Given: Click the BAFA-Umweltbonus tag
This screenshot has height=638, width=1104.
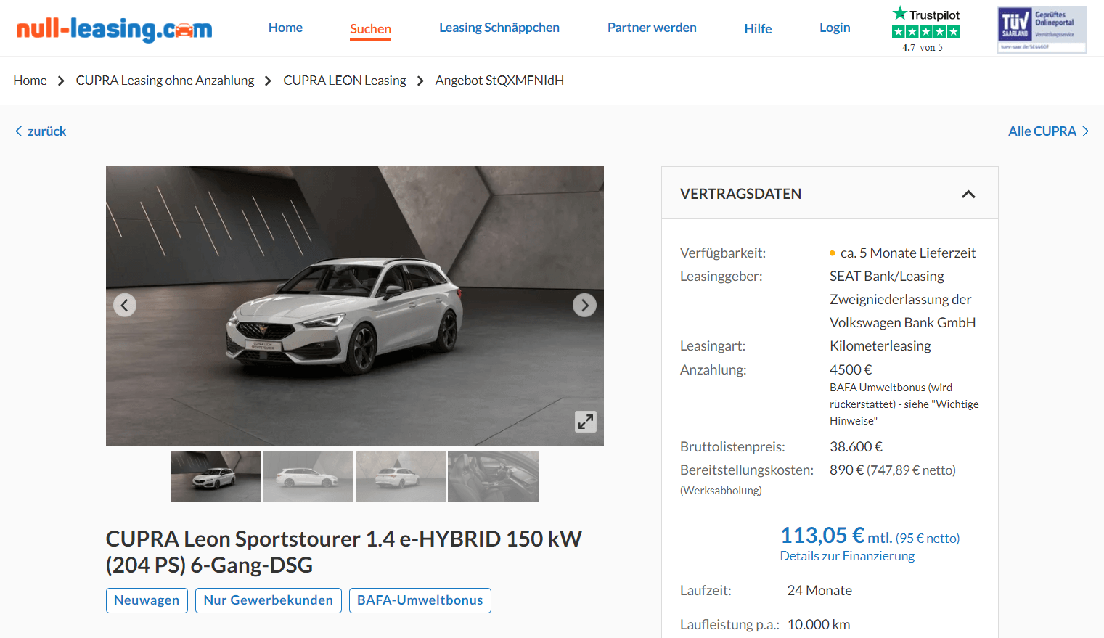Looking at the screenshot, I should point(420,600).
